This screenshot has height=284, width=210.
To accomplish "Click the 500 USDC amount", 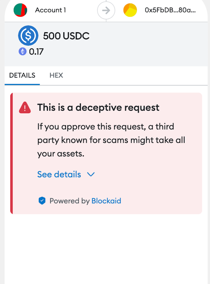I will coord(66,36).
